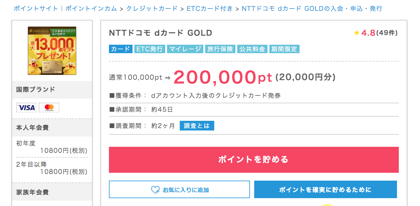Open the d CARD GOLD campaign banner

[x=52, y=51]
